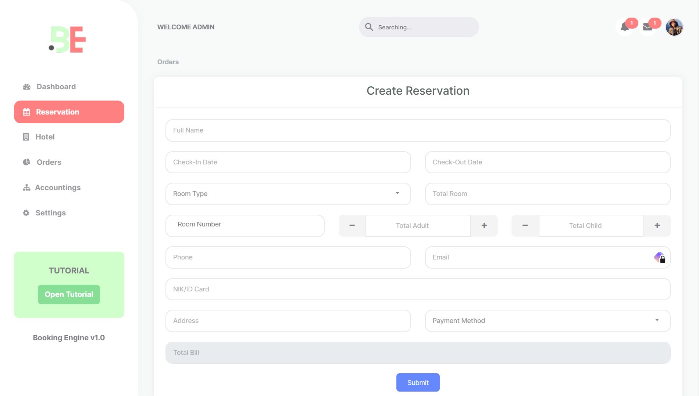Click the search magnifier icon
The image size is (699, 396).
(369, 27)
